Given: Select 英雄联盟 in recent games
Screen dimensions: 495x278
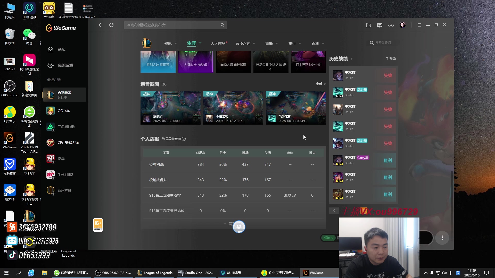Looking at the screenshot, I should (x=64, y=95).
